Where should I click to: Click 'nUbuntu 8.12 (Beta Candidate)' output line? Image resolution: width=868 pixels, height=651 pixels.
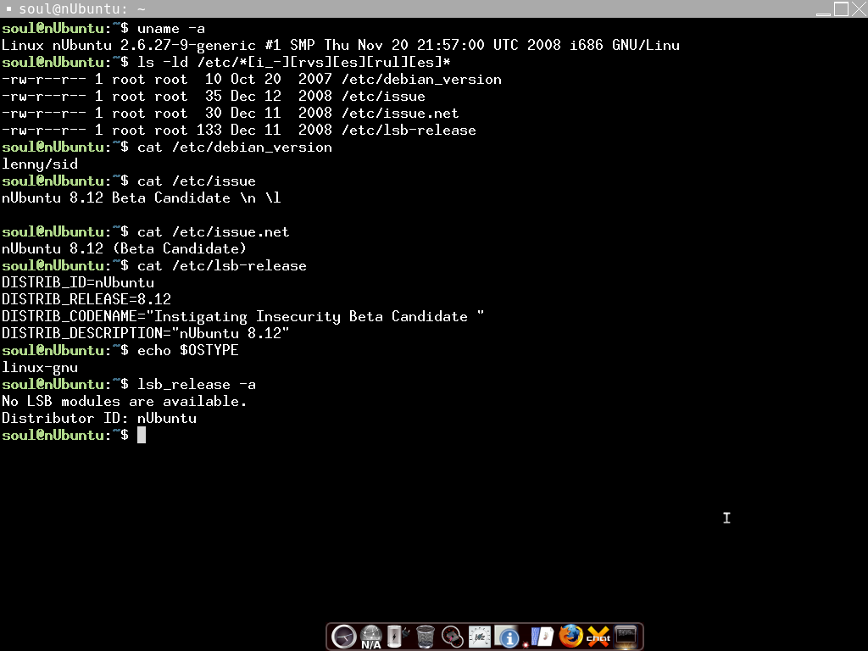click(124, 248)
